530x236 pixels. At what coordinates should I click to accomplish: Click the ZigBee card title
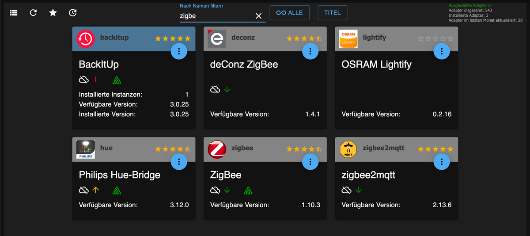[226, 175]
